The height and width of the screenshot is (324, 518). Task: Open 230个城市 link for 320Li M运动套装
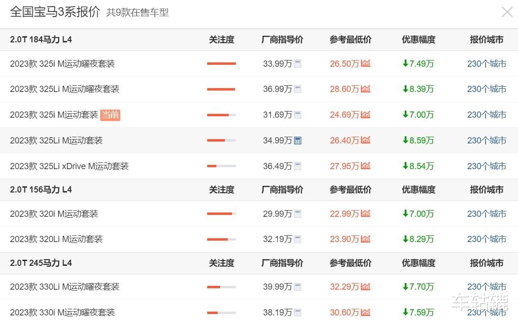coord(486,239)
